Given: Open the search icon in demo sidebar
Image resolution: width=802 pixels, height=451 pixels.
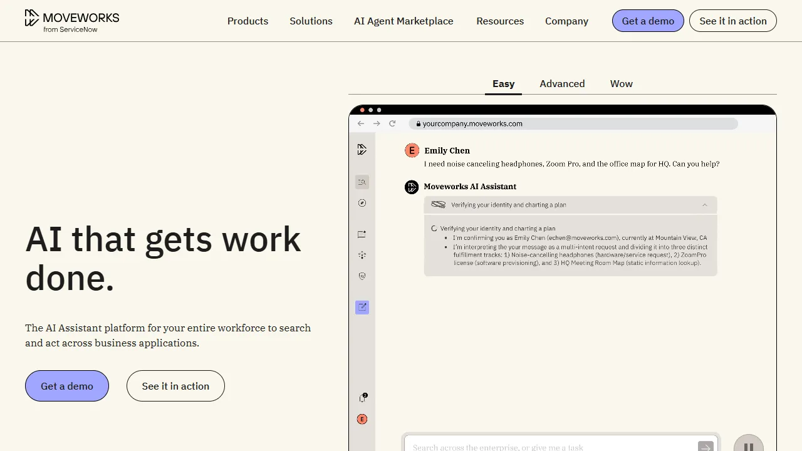Looking at the screenshot, I should [362, 182].
